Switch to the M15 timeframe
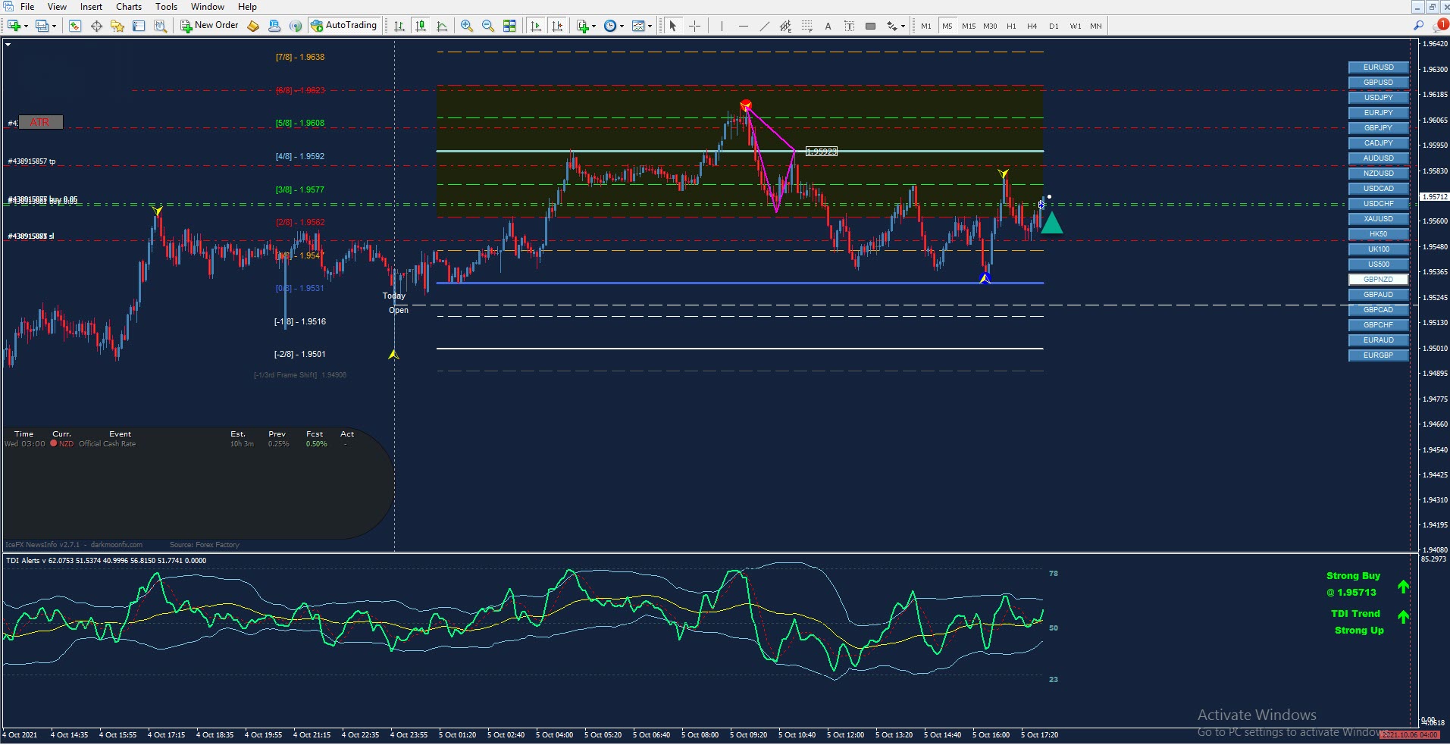1450x745 pixels. 969,26
